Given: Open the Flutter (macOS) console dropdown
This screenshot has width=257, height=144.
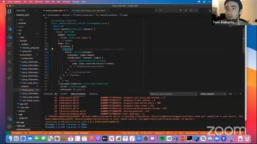Looking at the screenshot, I should click(213, 94).
